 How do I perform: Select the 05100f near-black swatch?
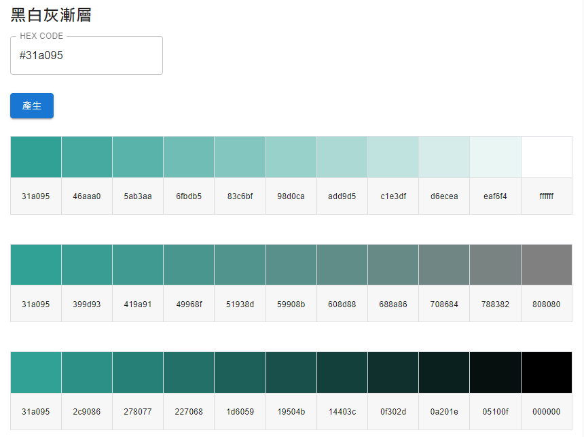click(x=495, y=371)
